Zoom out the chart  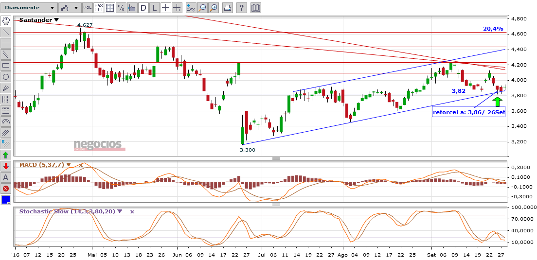click(202, 7)
